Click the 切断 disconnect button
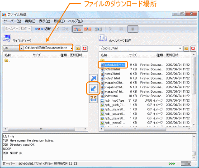This screenshot has height=168, width=199. pos(43,29)
